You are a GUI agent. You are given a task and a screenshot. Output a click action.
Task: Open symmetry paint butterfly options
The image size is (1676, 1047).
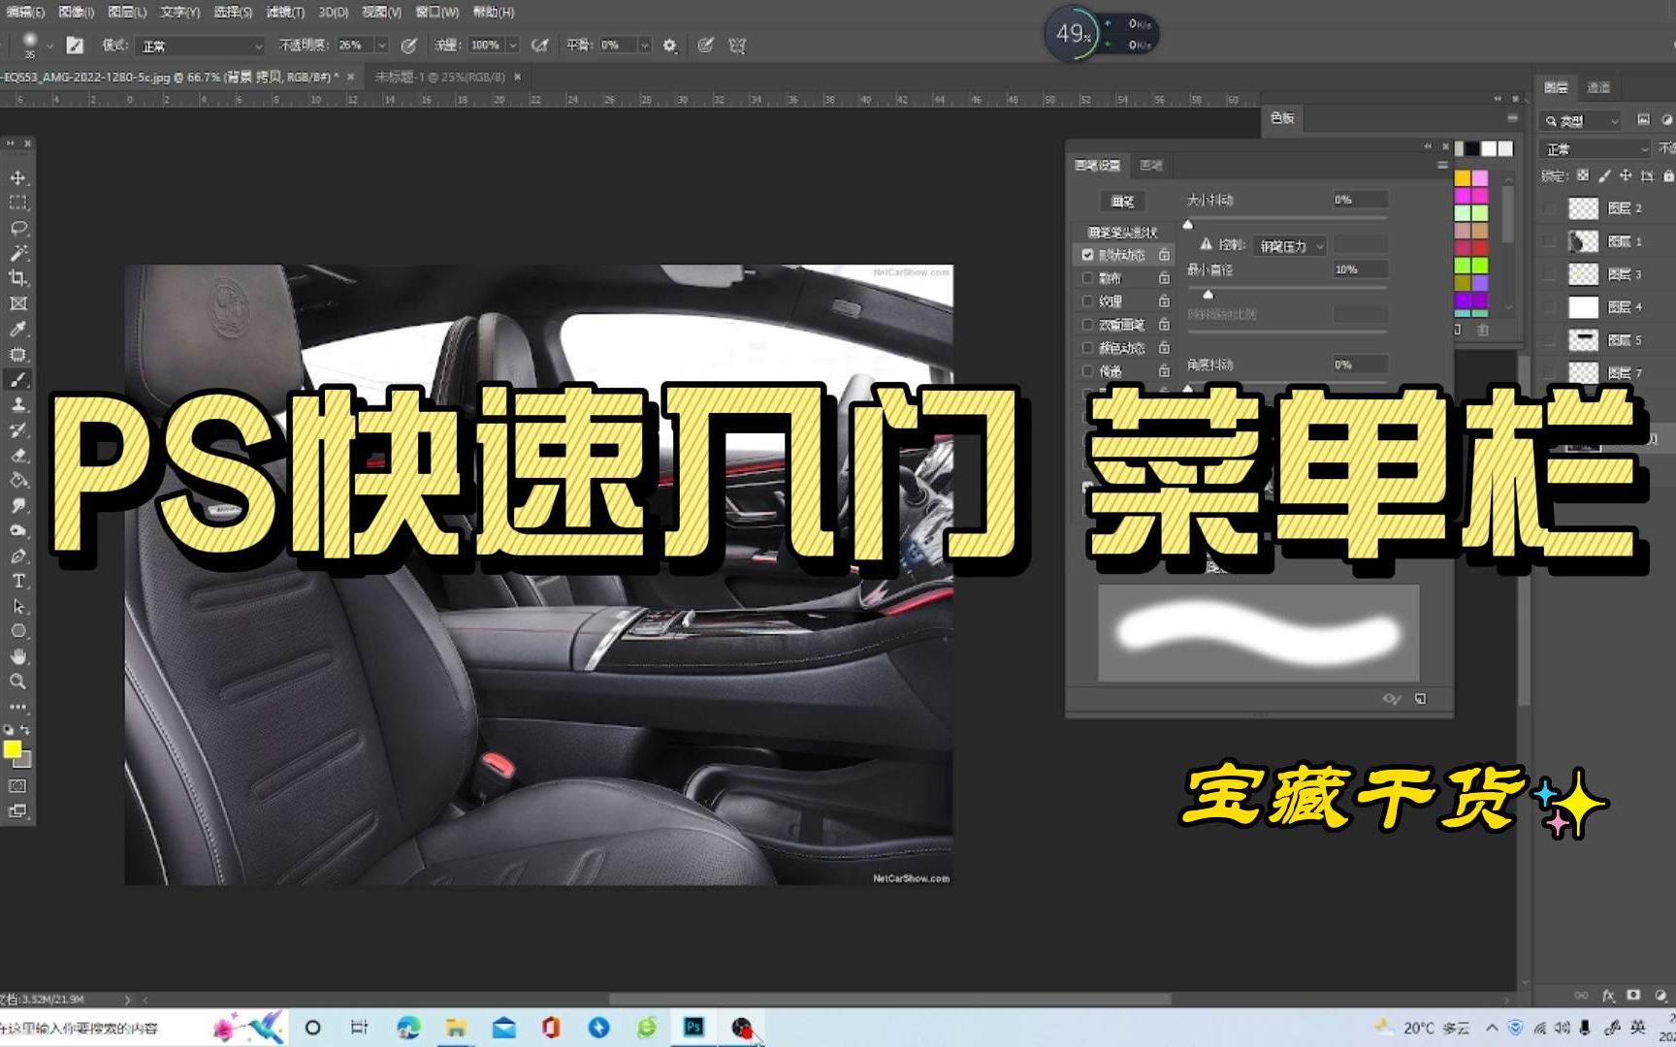(737, 46)
